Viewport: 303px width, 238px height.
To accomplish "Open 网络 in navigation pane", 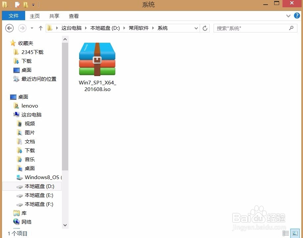I will coord(26,222).
